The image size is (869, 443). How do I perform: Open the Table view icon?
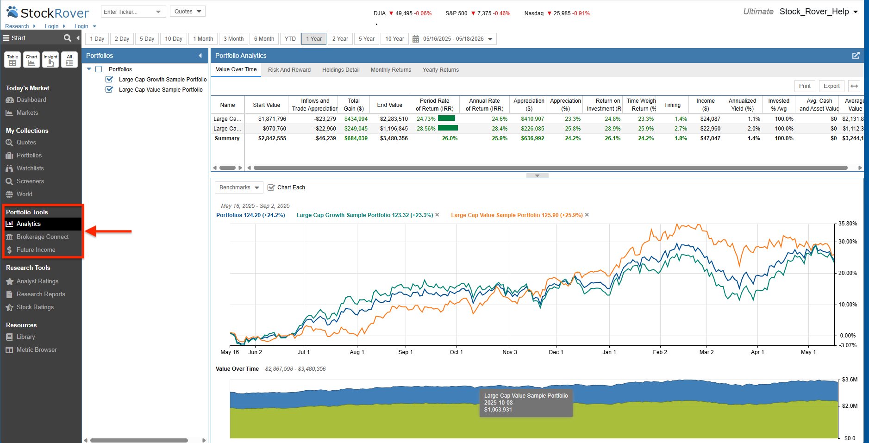tap(13, 60)
